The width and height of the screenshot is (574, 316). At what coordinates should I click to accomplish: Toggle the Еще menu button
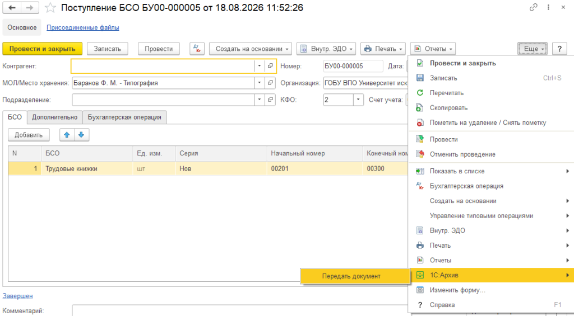[533, 49]
